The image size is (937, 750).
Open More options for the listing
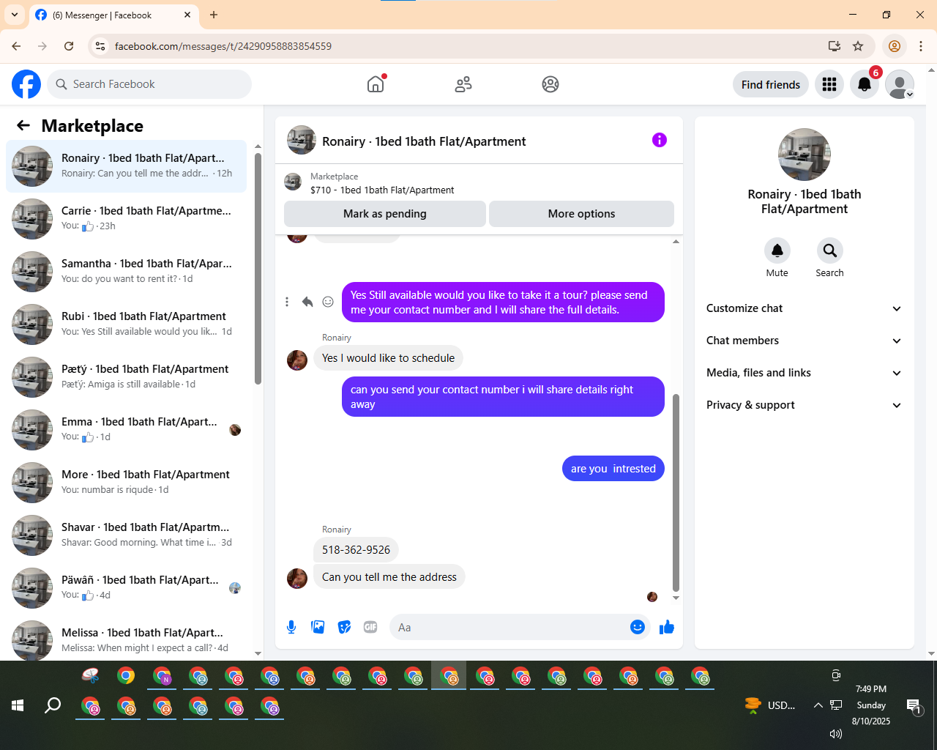(x=581, y=214)
